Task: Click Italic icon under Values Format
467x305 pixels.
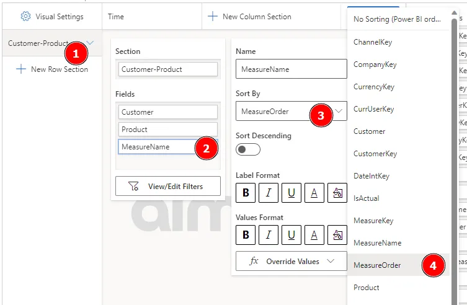Action: click(x=268, y=235)
